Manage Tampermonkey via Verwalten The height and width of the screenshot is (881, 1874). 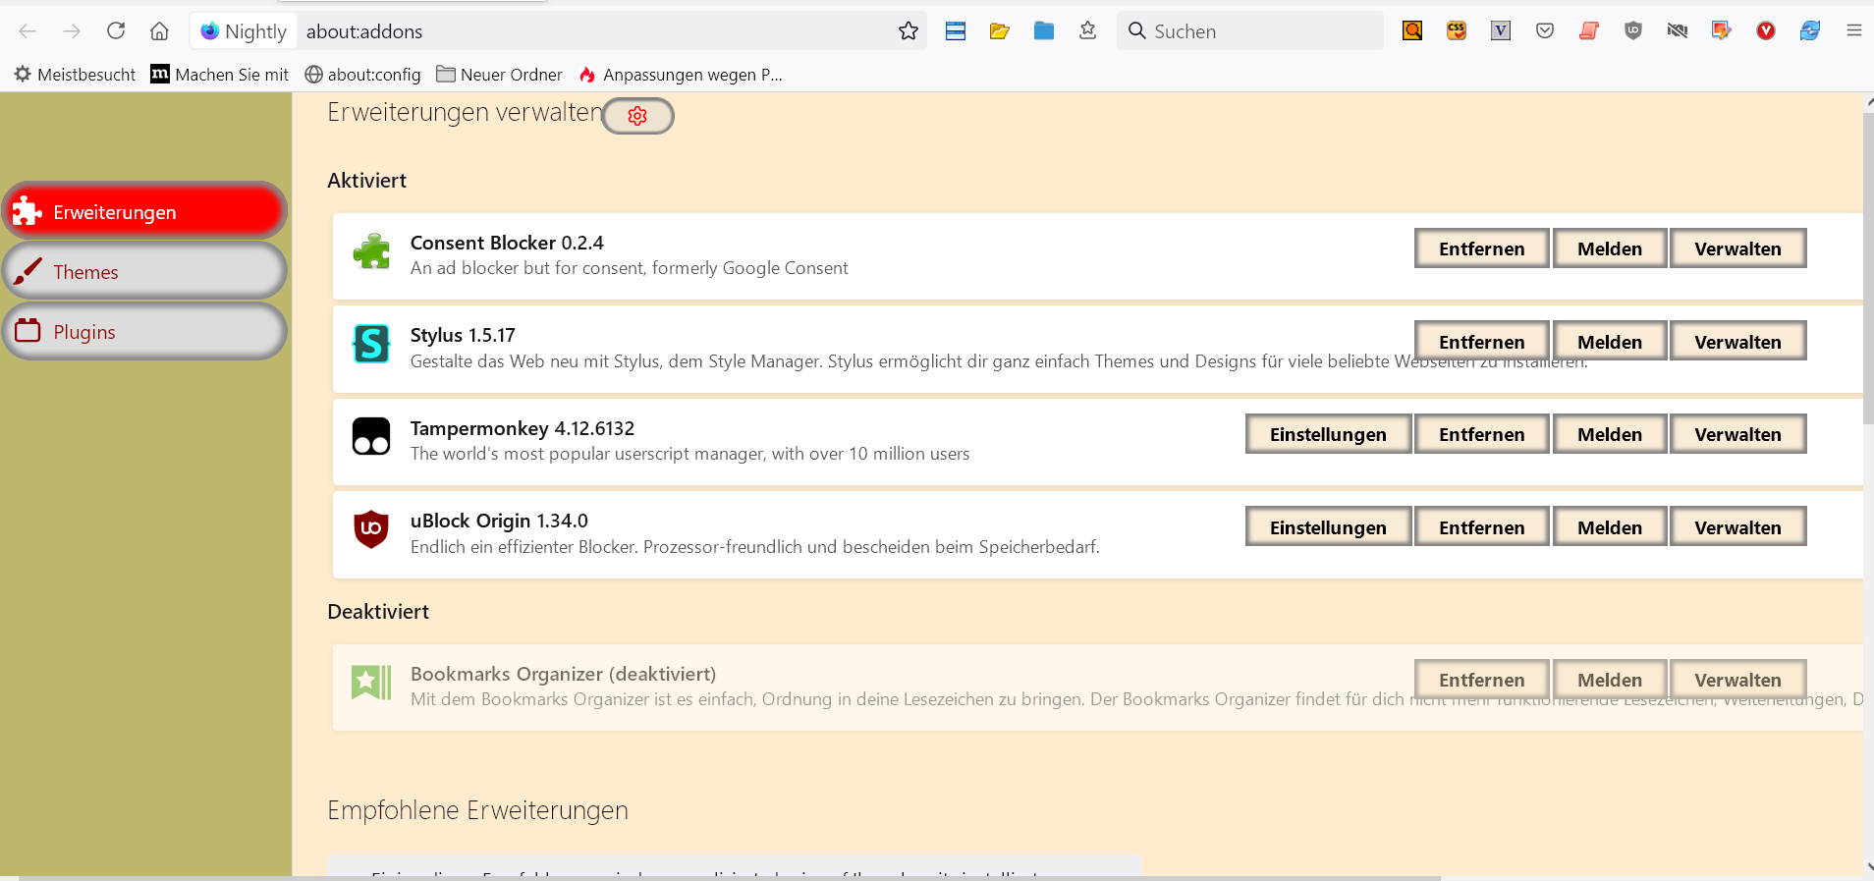point(1737,434)
